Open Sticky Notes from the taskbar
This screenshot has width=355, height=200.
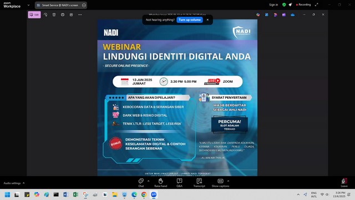[27, 194]
